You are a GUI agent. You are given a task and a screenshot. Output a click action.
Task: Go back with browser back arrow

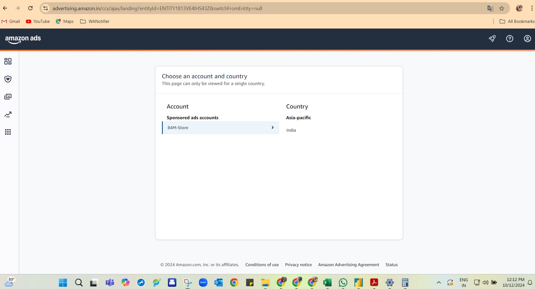coord(5,8)
